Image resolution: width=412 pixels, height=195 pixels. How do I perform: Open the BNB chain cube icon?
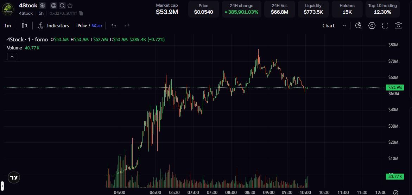(x=42, y=6)
